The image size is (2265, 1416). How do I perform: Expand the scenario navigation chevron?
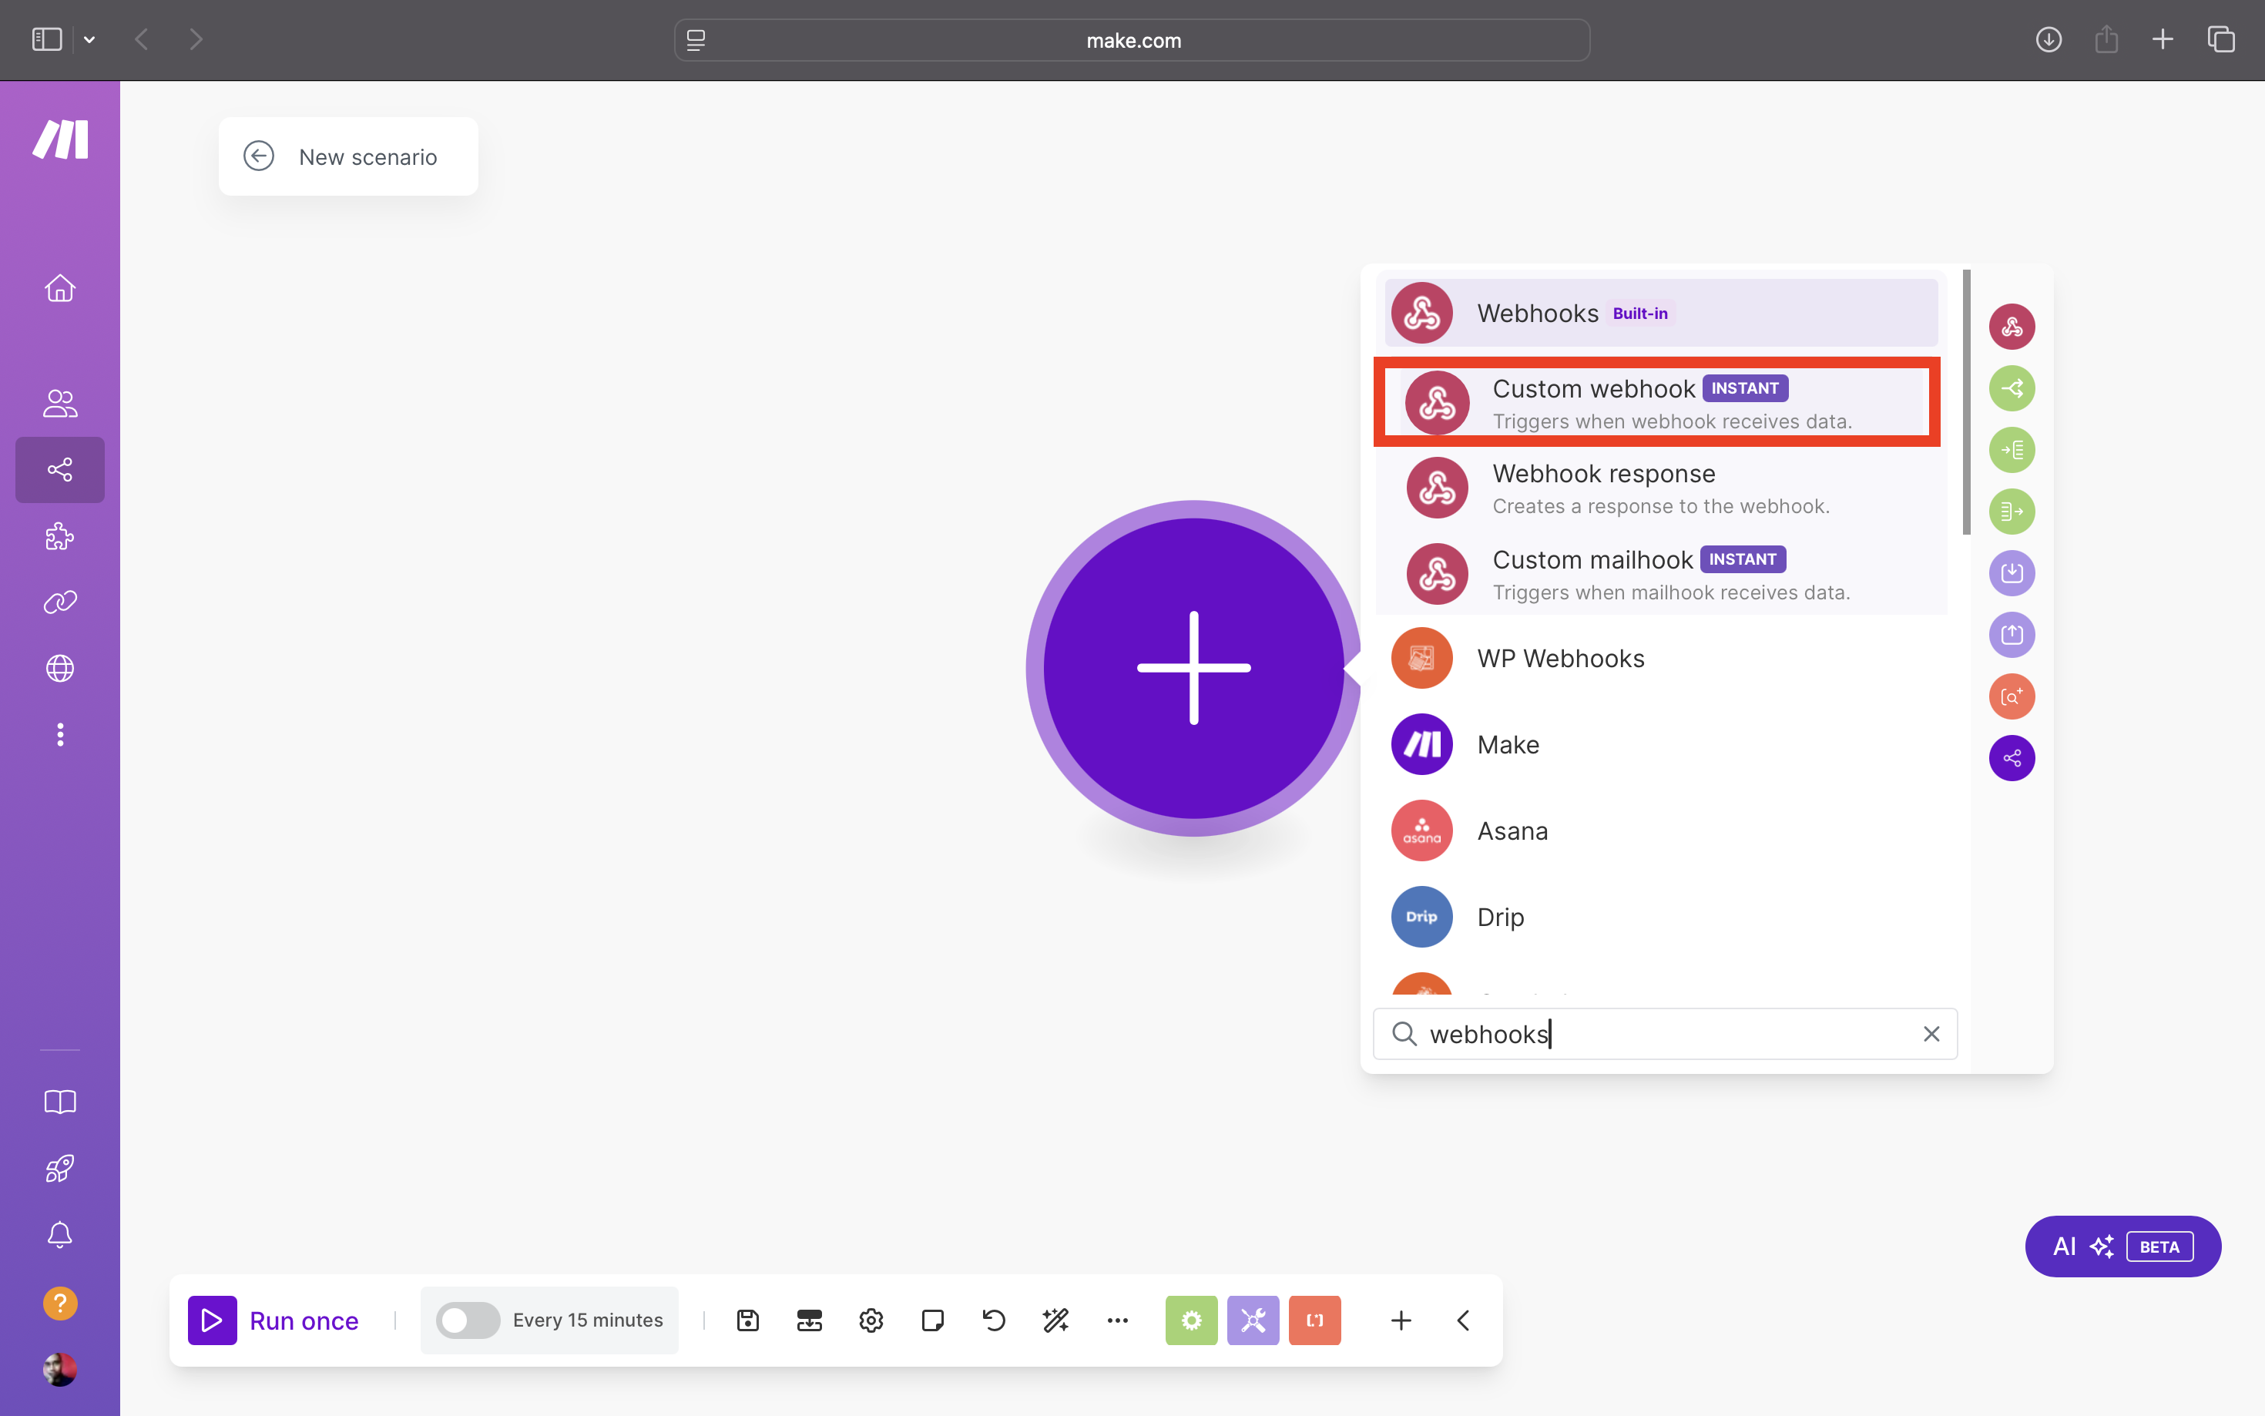click(x=1463, y=1320)
